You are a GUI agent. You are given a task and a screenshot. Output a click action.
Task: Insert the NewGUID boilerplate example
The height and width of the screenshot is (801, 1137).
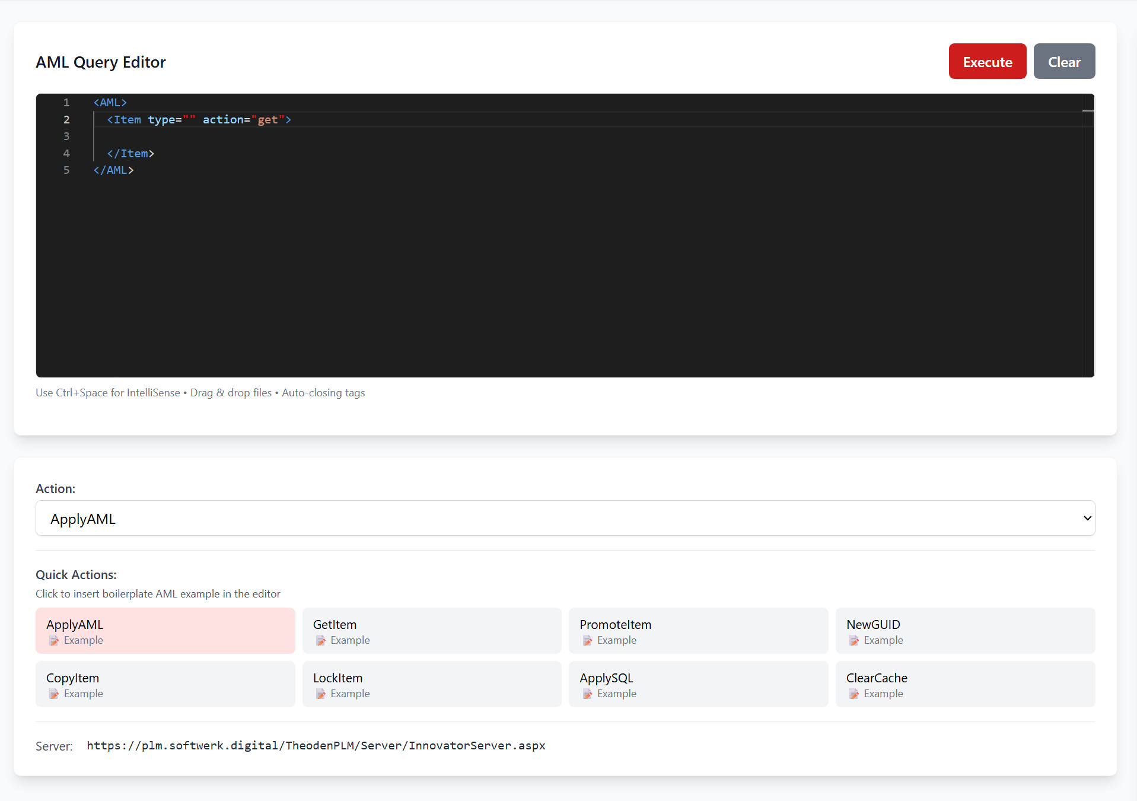pyautogui.click(x=964, y=631)
